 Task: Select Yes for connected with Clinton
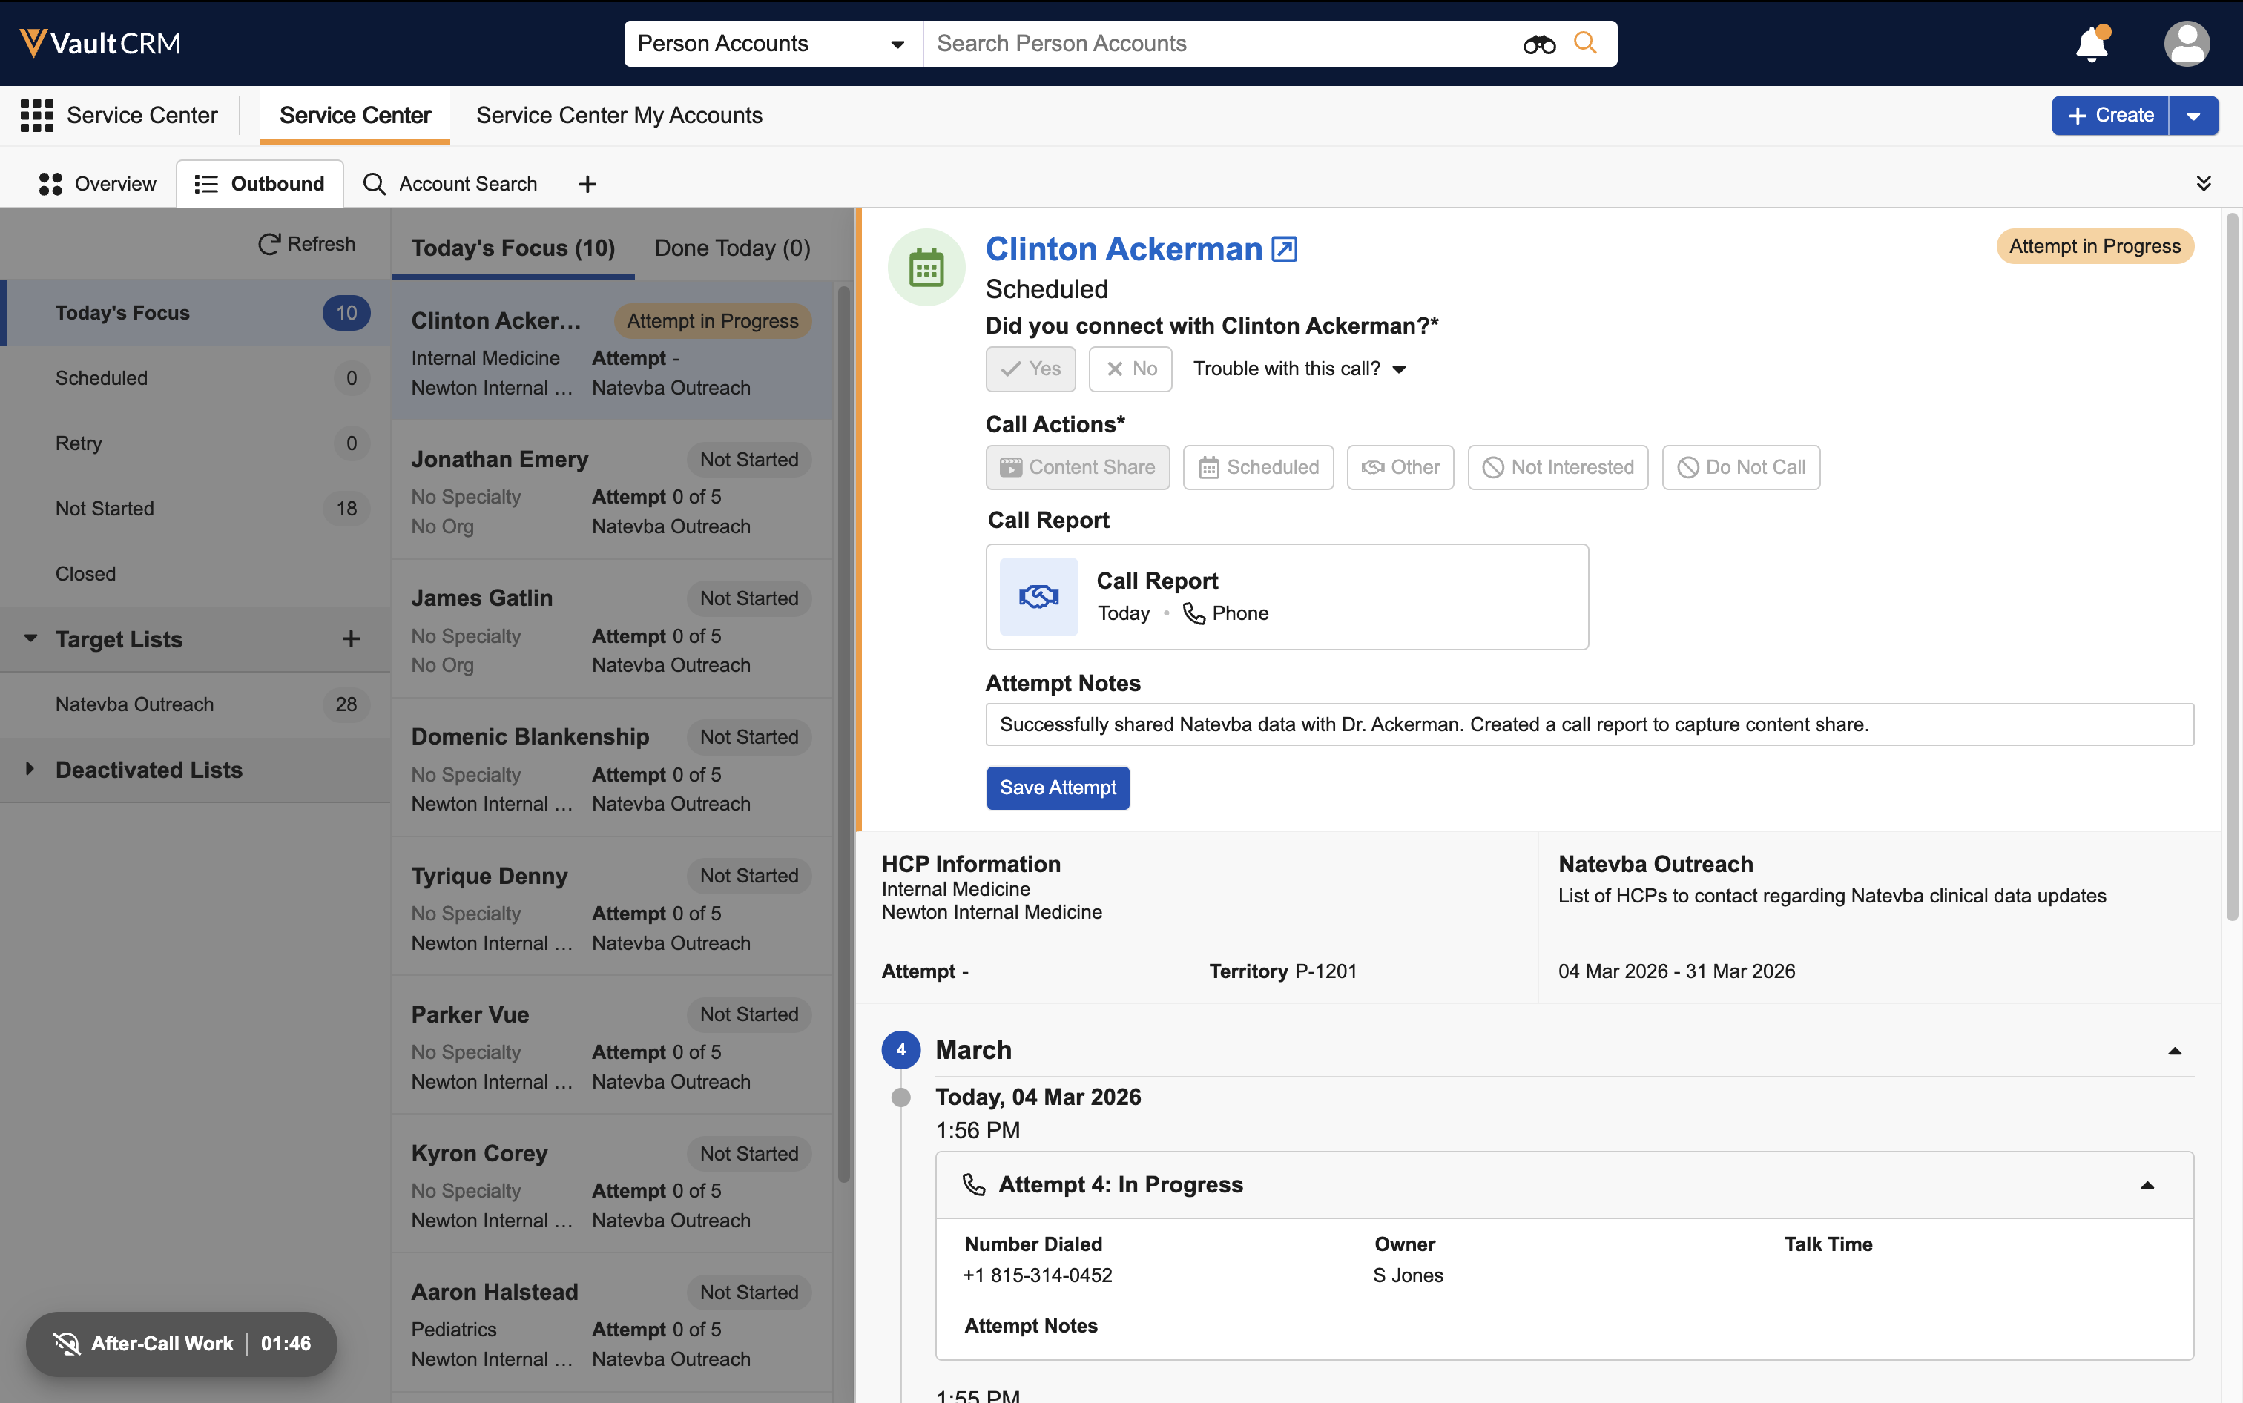(1030, 369)
